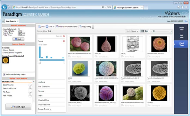Select the pollen on green plant thumbnail
This screenshot has height=116, width=190.
point(133,93)
